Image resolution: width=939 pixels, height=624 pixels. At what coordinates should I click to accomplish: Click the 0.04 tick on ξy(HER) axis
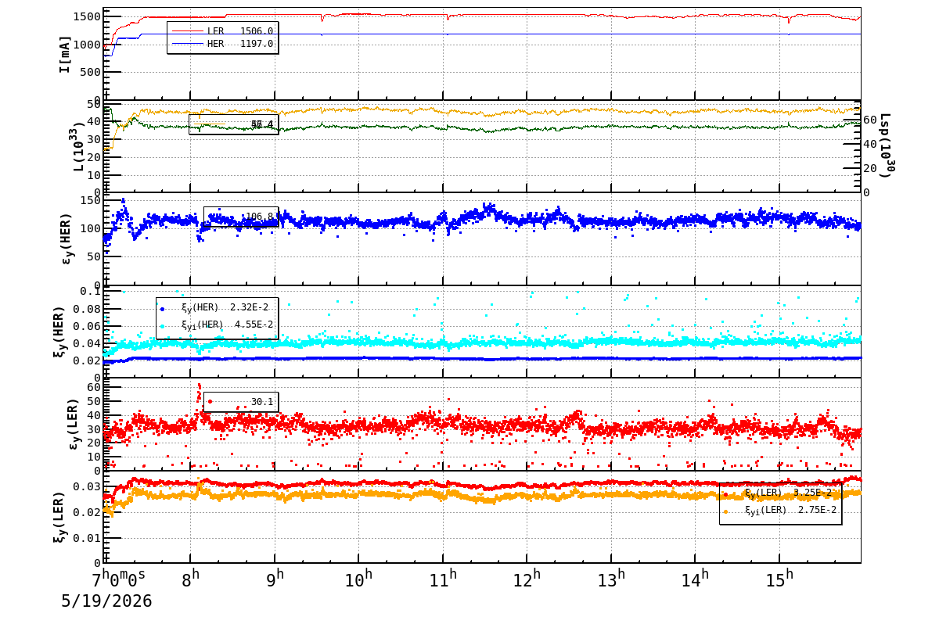tap(86, 343)
